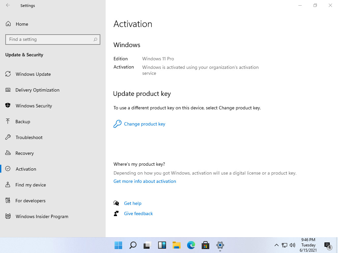
Task: Open the Recovery section
Action: 24,153
